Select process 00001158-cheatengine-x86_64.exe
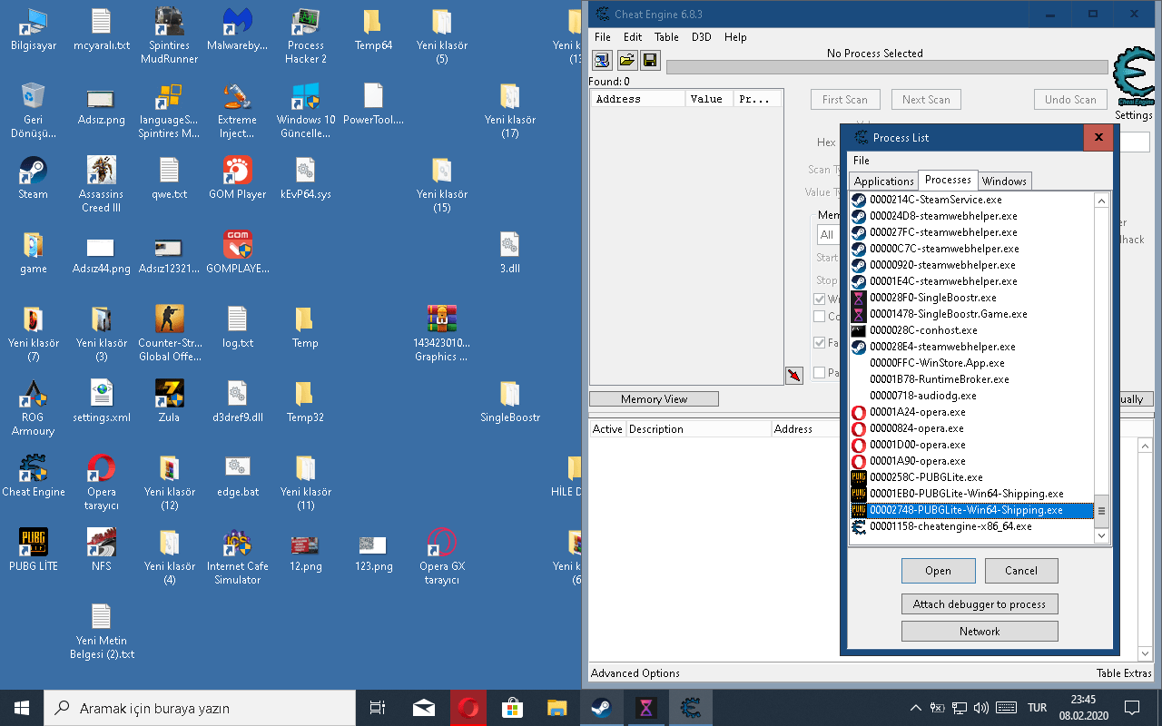This screenshot has height=726, width=1162. click(x=971, y=526)
